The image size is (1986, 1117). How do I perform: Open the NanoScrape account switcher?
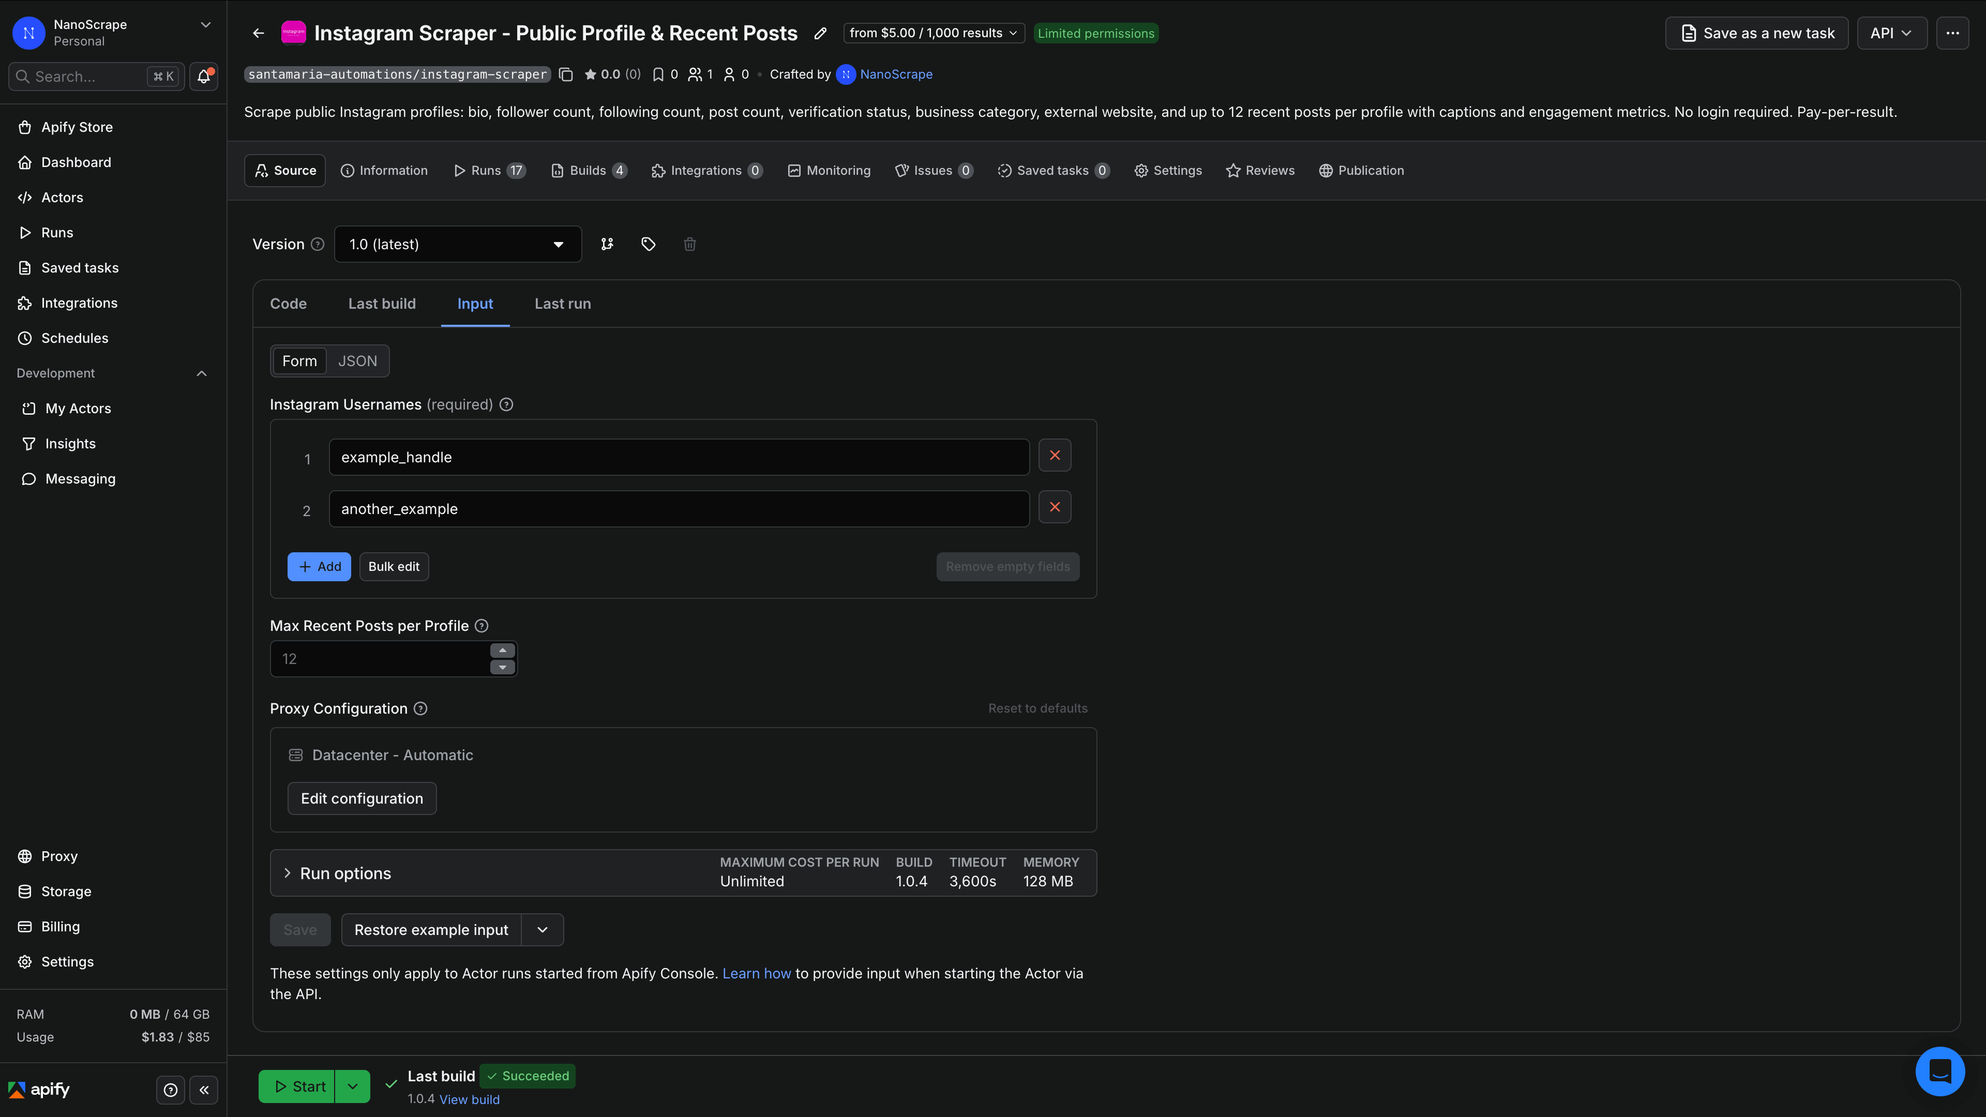[x=113, y=33]
